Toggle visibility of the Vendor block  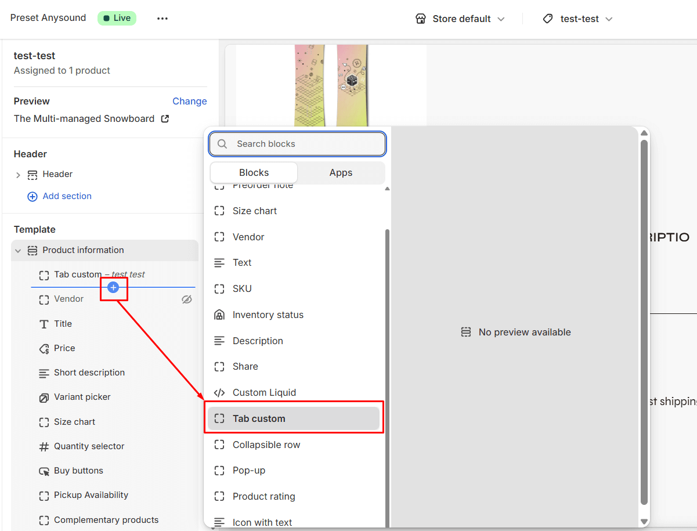[x=186, y=299]
